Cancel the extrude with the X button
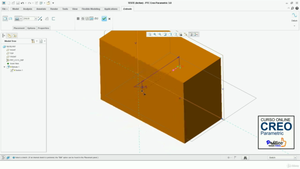This screenshot has width=300, height=169. pos(109,19)
